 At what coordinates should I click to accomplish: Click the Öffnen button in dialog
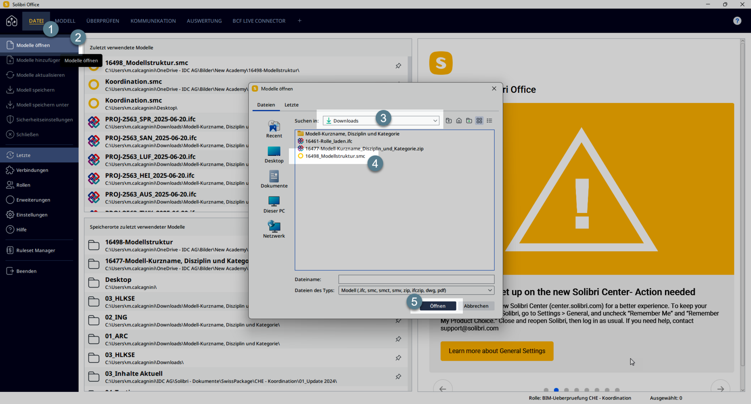point(438,306)
